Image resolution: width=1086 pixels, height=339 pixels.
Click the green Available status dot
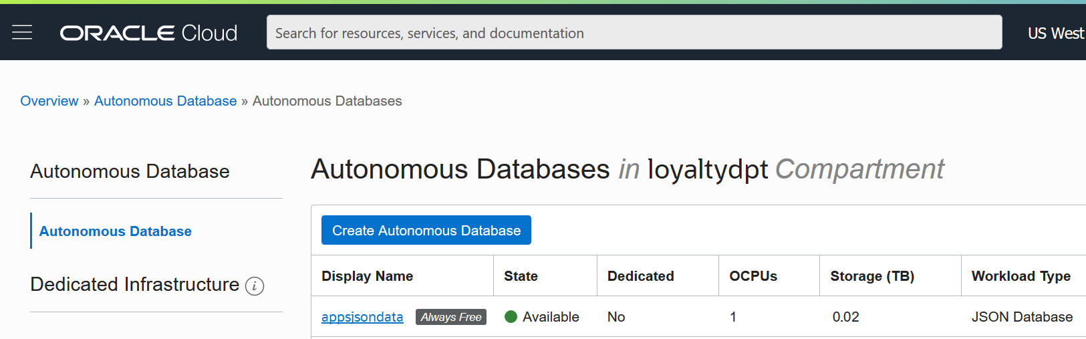pyautogui.click(x=511, y=317)
